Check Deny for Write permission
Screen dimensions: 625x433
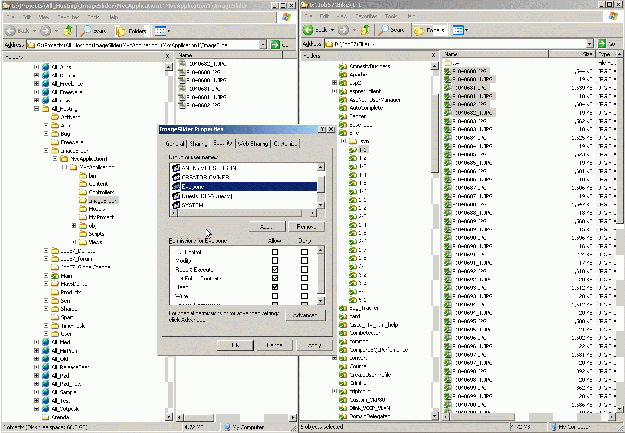[x=304, y=296]
